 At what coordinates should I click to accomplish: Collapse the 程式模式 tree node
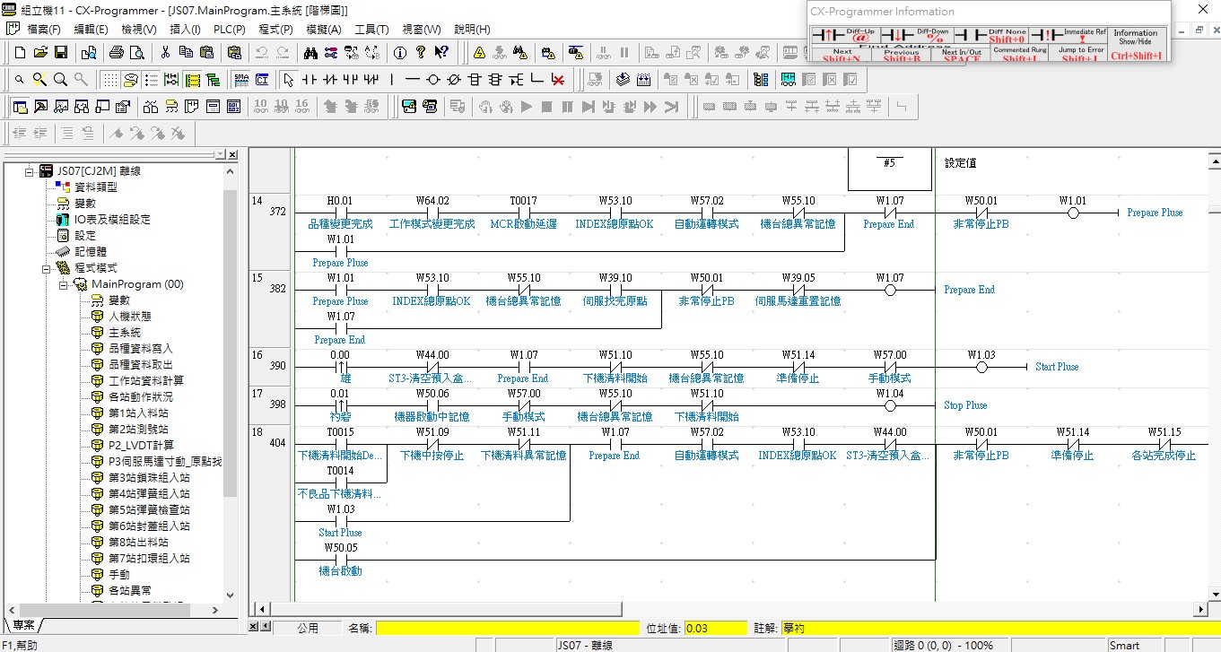(47, 268)
